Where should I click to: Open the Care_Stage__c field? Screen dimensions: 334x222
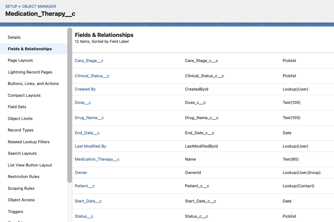[x=89, y=60]
